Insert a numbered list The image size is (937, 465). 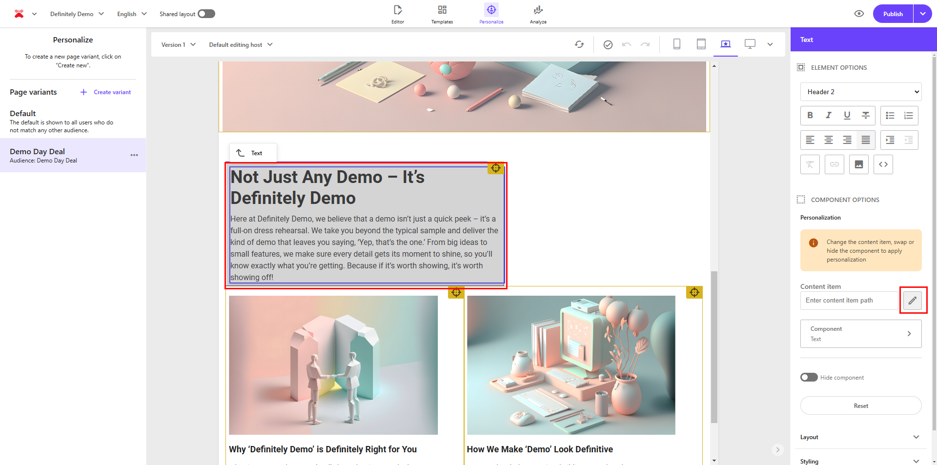point(909,116)
